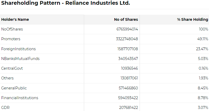
Task: Click the Shareholding Pattern title heading
Action: (x=65, y=3)
